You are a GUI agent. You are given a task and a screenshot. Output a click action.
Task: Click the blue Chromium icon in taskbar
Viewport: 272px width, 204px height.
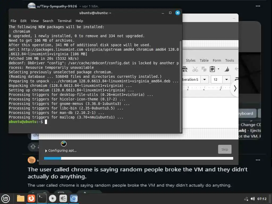[74, 198]
